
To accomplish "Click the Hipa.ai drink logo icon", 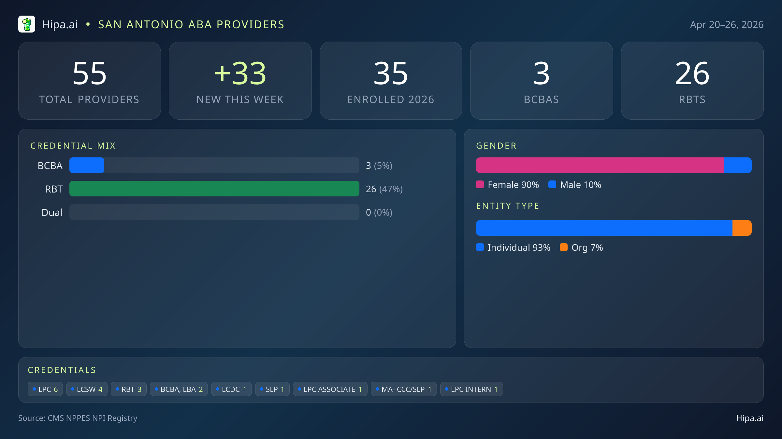I will point(27,24).
